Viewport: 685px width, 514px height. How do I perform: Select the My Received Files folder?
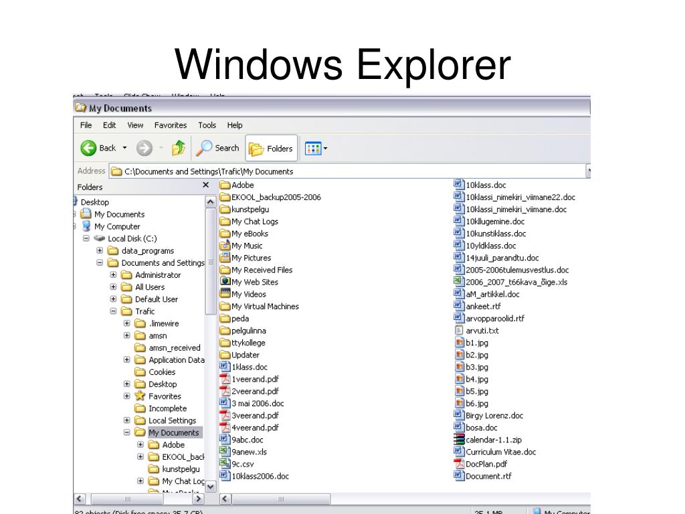256,270
